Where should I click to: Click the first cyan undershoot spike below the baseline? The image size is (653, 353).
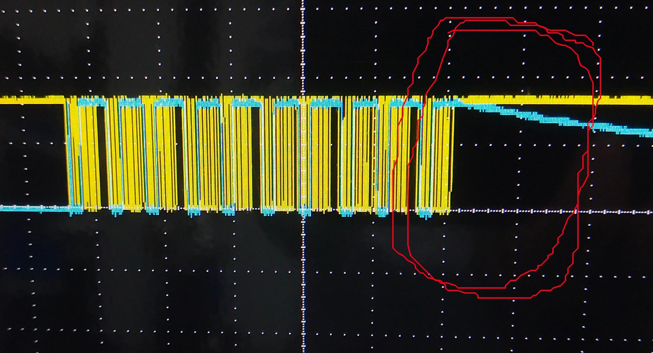coord(71,213)
